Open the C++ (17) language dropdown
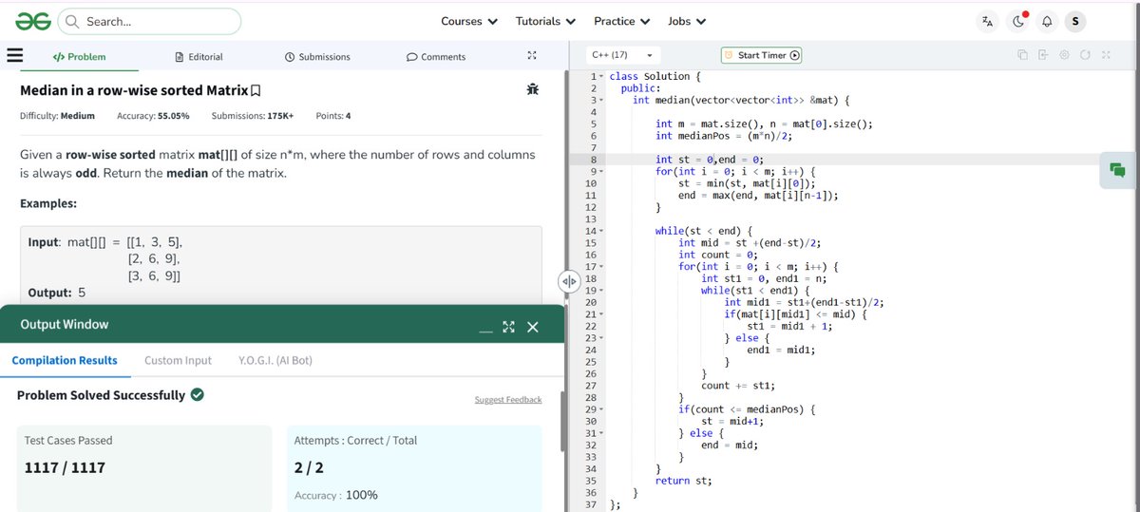The image size is (1140, 512). [622, 55]
